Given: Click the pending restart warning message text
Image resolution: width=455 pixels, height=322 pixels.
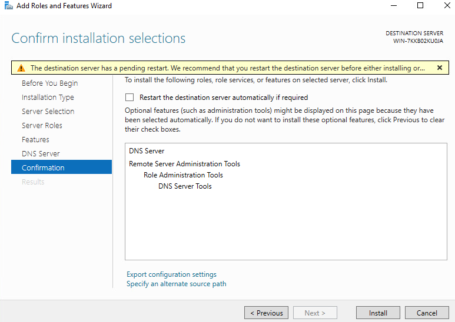Looking at the screenshot, I should tap(227, 68).
